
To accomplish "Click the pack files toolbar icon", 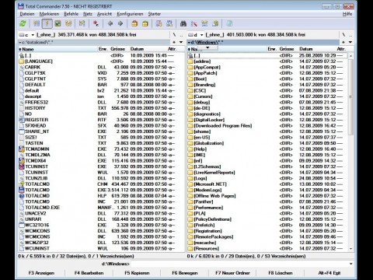I will [x=134, y=23].
